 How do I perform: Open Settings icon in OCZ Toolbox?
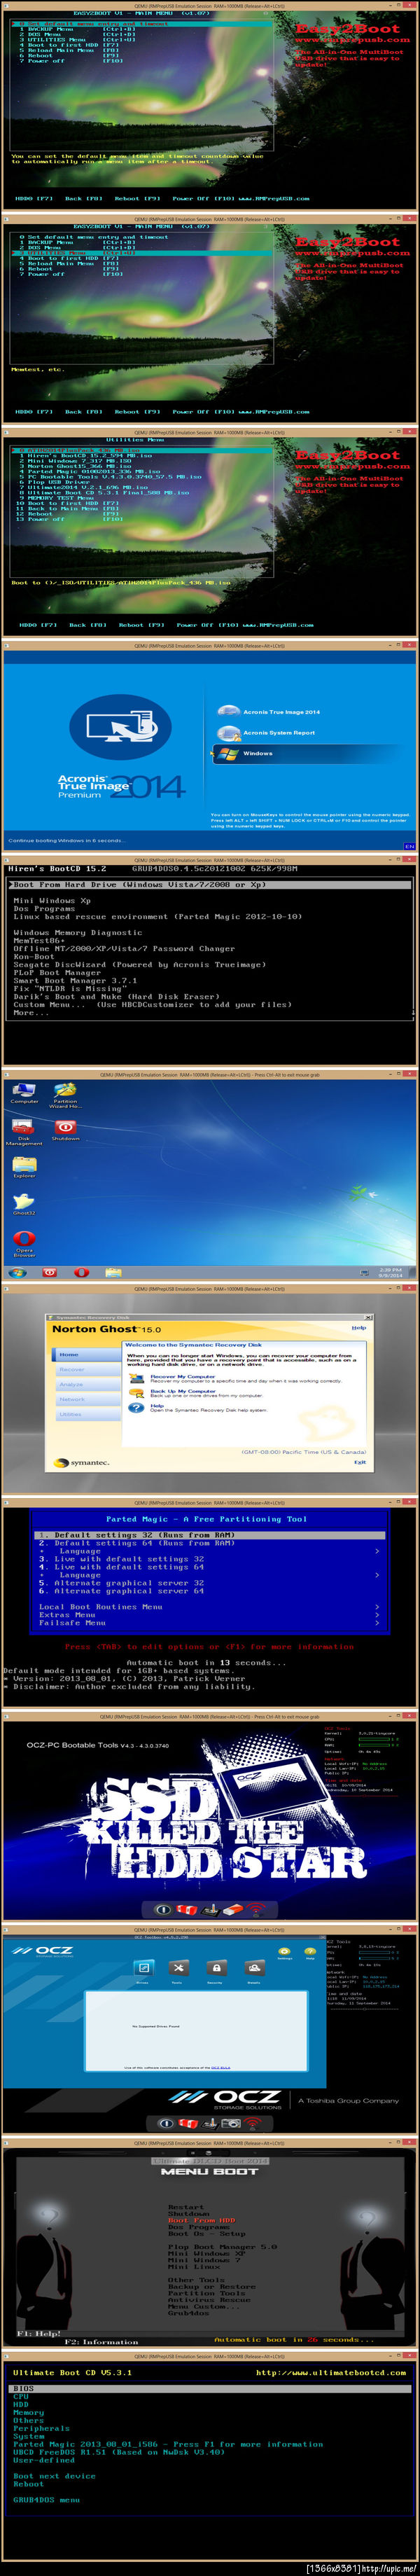[284, 1953]
